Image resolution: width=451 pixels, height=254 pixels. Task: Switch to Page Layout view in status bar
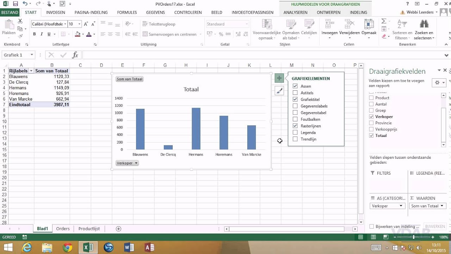pos(373,237)
